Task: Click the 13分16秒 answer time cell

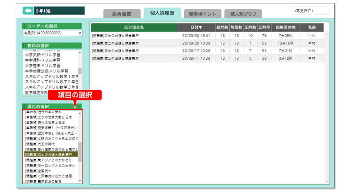Action: (286, 43)
